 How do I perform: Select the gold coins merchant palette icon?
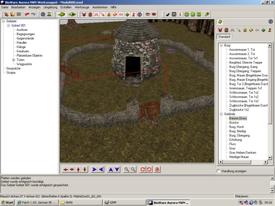pos(245,30)
